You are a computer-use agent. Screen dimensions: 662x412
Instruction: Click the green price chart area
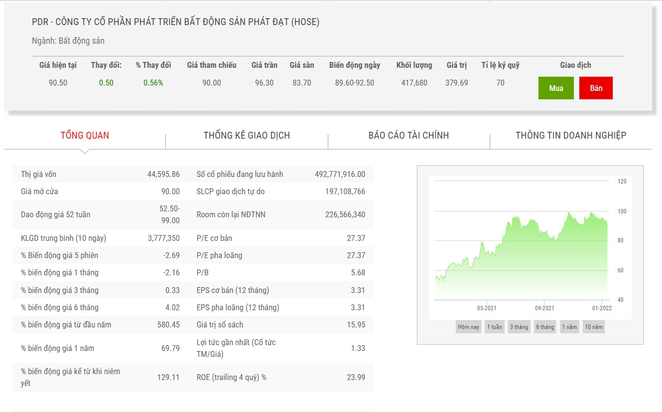522,261
